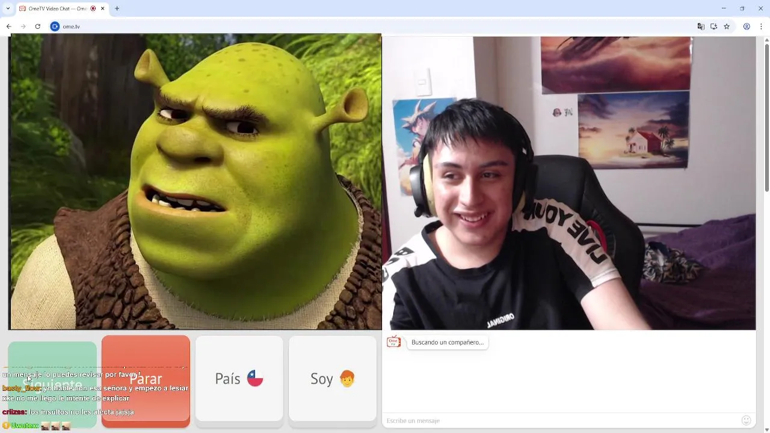Viewport: 770px width, 433px height.
Task: Click the browser forward arrow
Action: [x=23, y=26]
